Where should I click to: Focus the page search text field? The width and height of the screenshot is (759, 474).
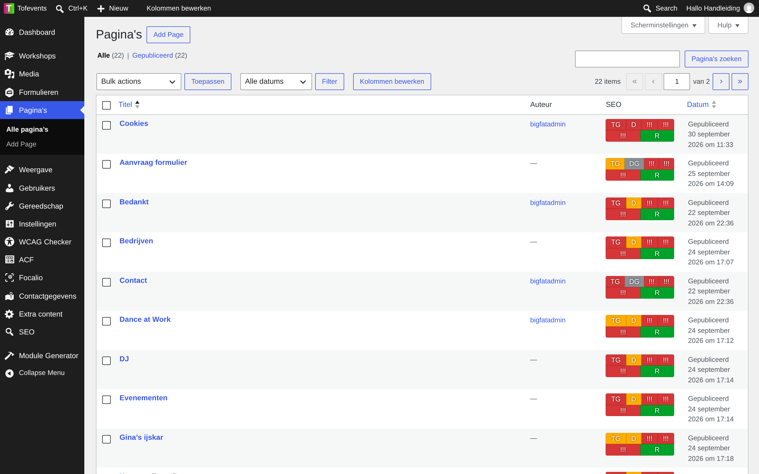627,59
